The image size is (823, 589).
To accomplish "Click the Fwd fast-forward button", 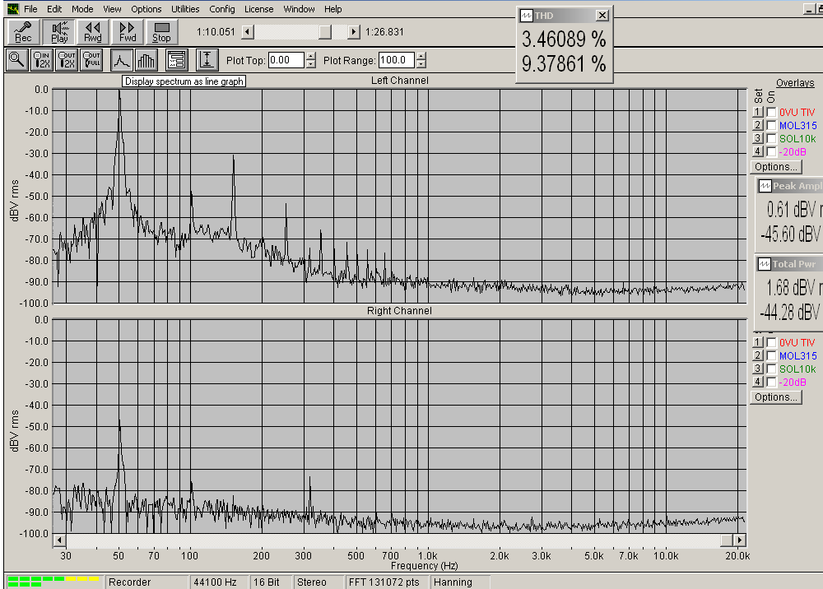I will tap(127, 32).
